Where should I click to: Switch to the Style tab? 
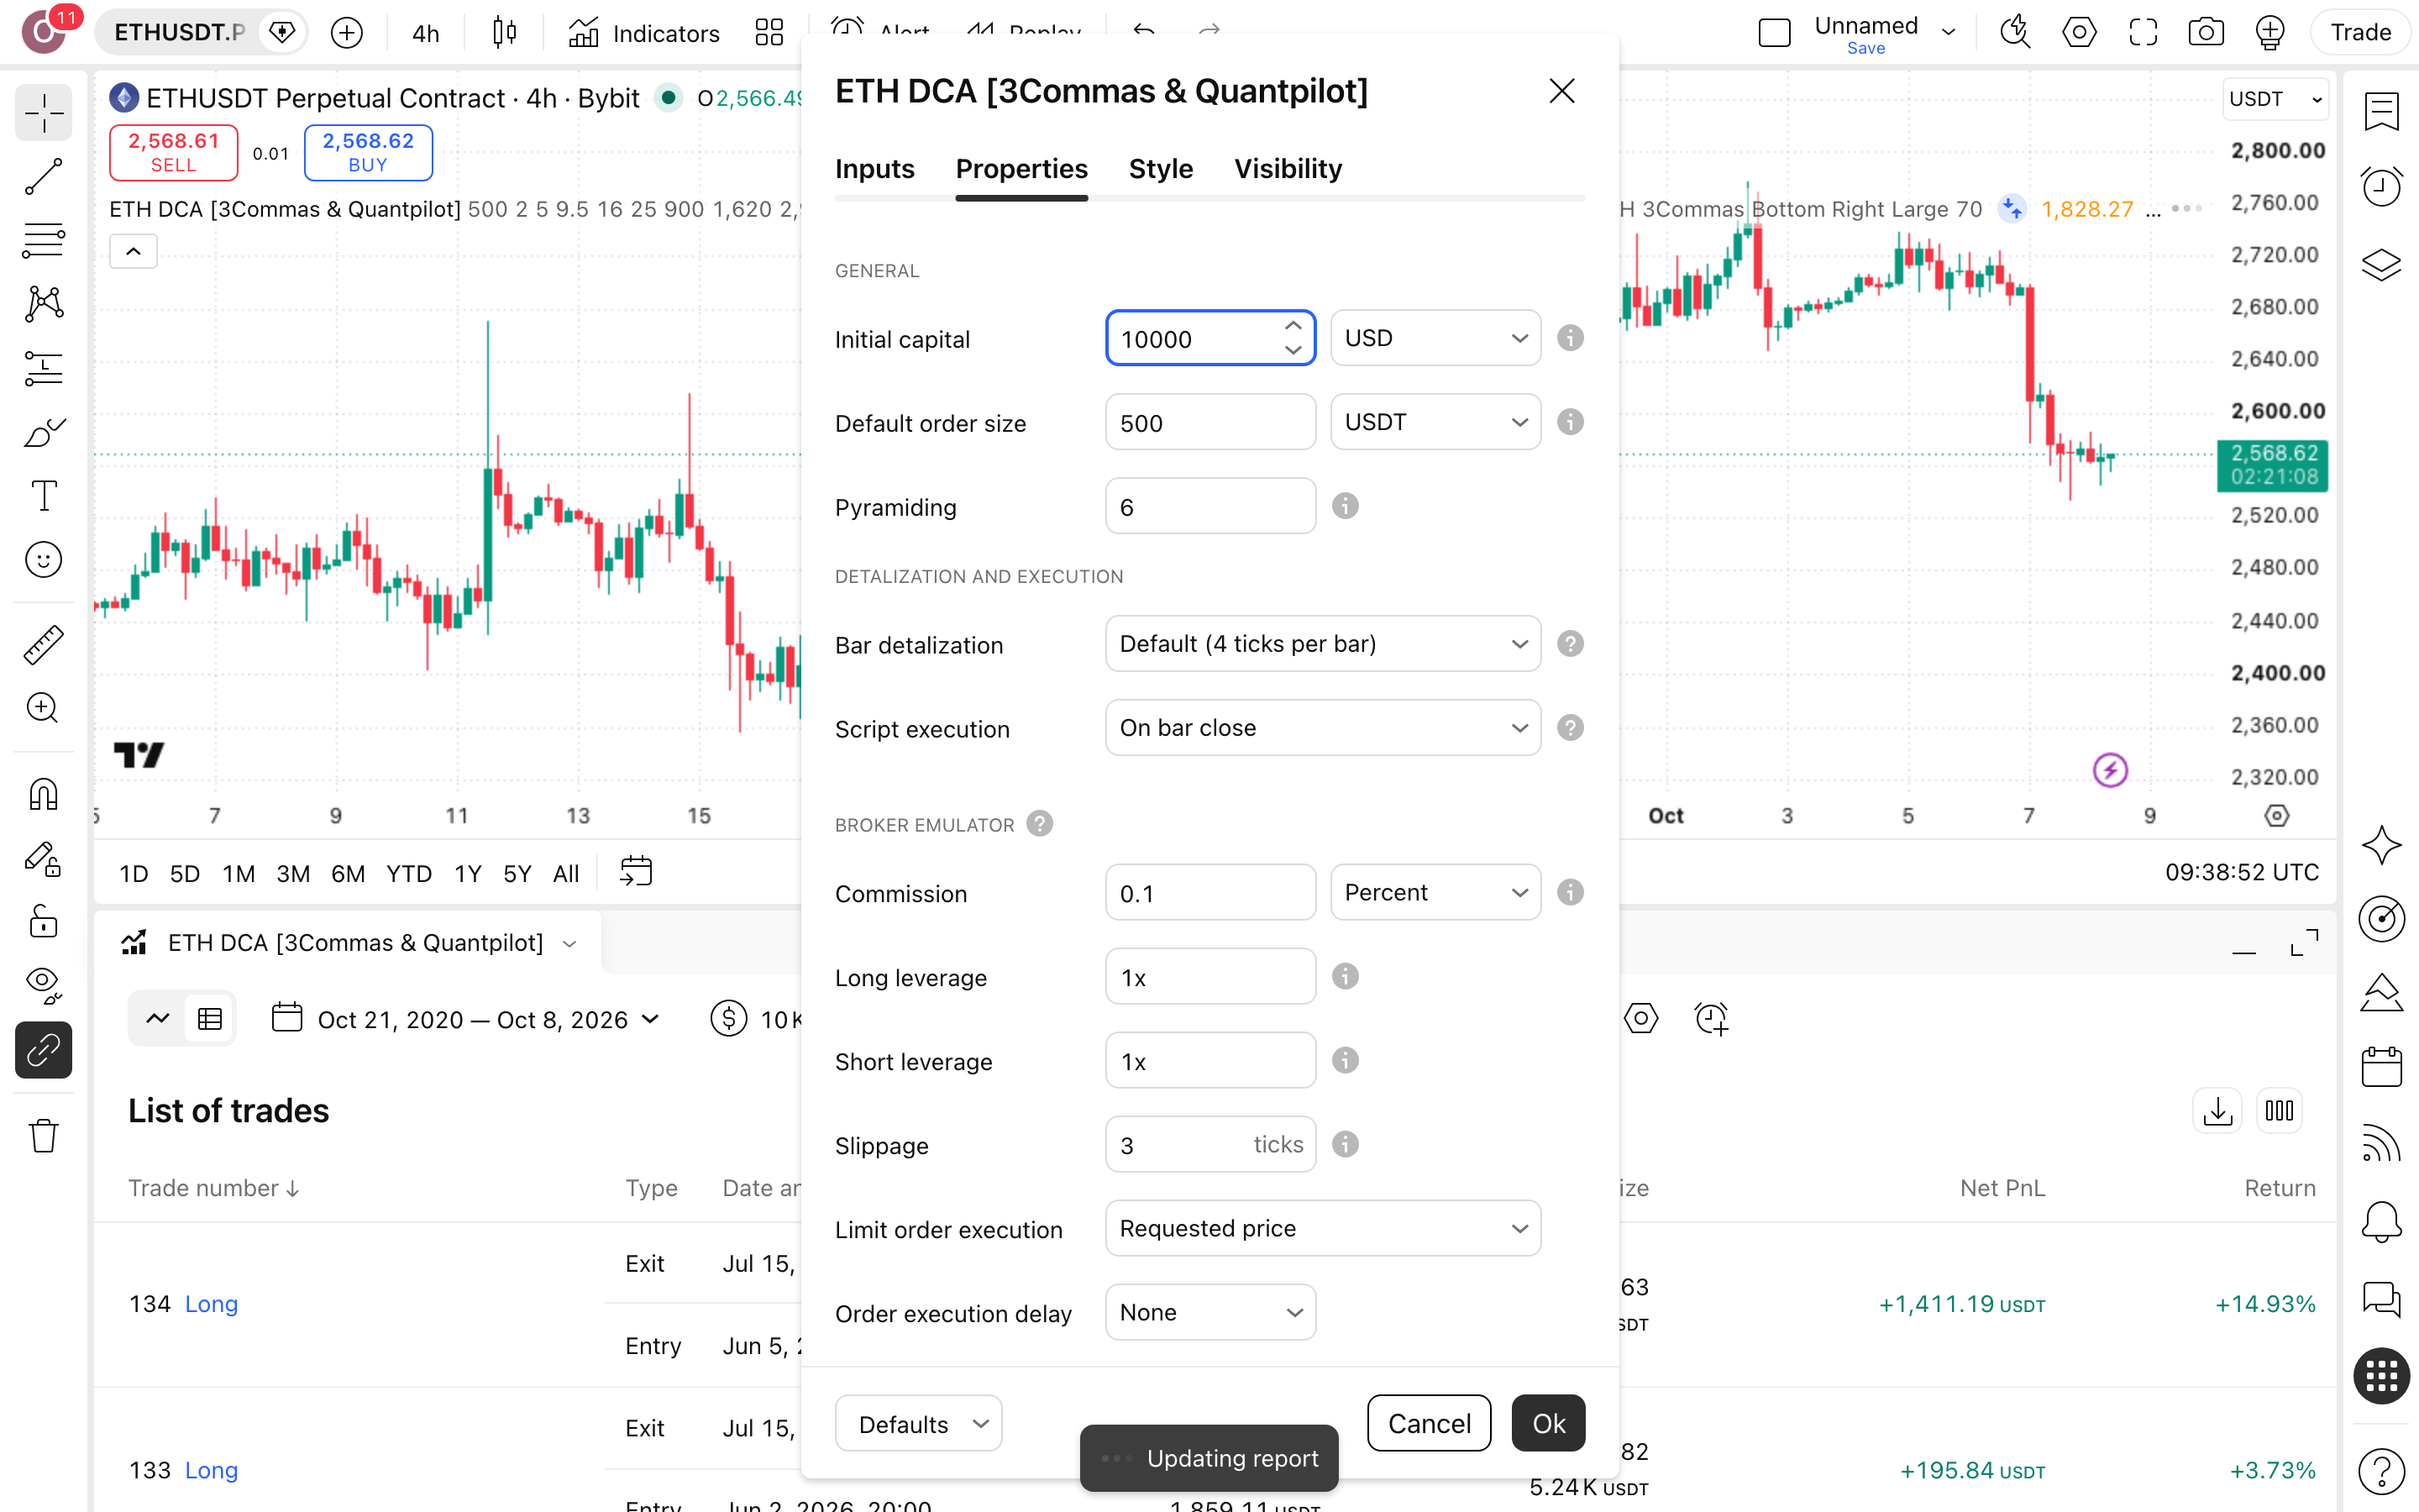click(x=1161, y=169)
